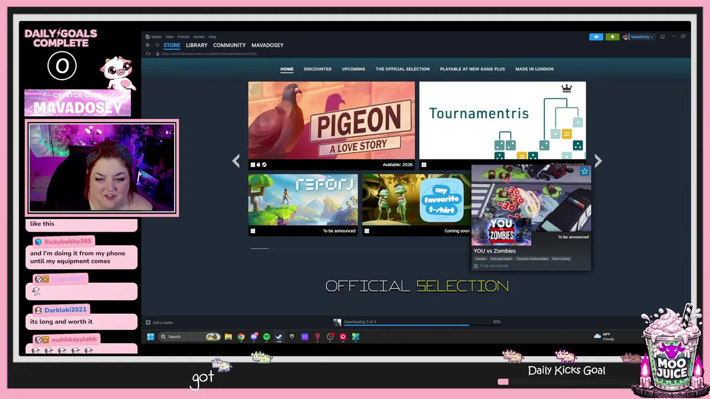Click the weather widget showing Cloudy
Image resolution: width=710 pixels, height=399 pixels.
pos(604,336)
